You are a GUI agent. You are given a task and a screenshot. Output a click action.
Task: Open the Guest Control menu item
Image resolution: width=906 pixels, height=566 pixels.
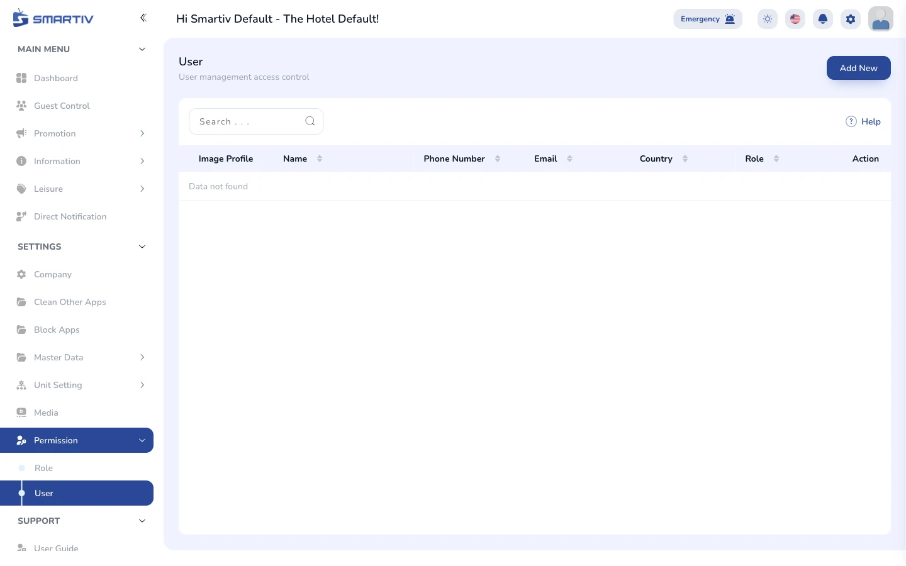(77, 106)
